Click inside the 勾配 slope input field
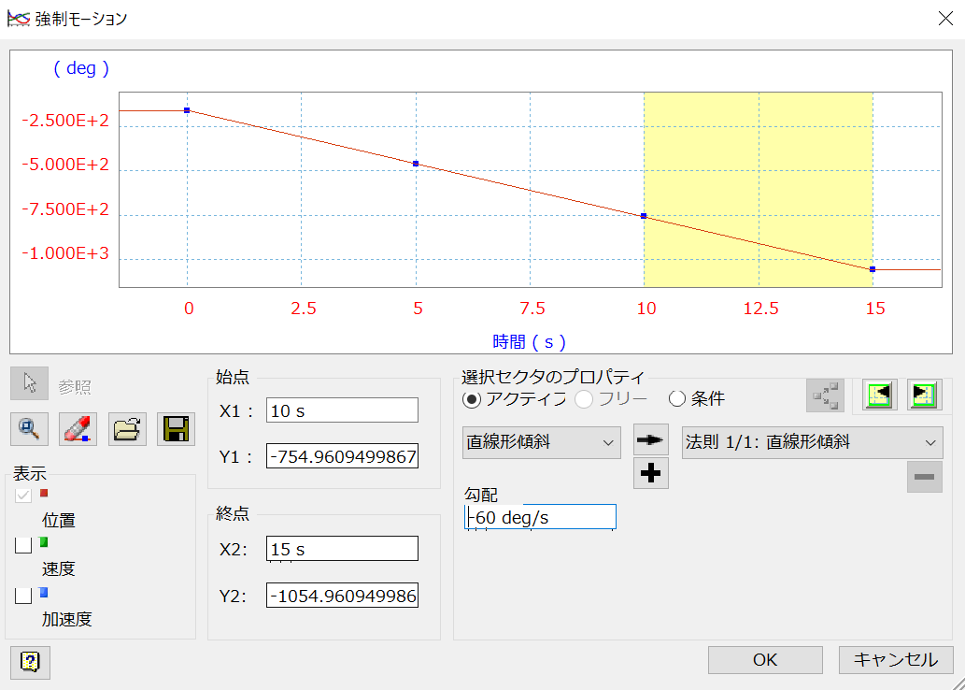 click(539, 516)
